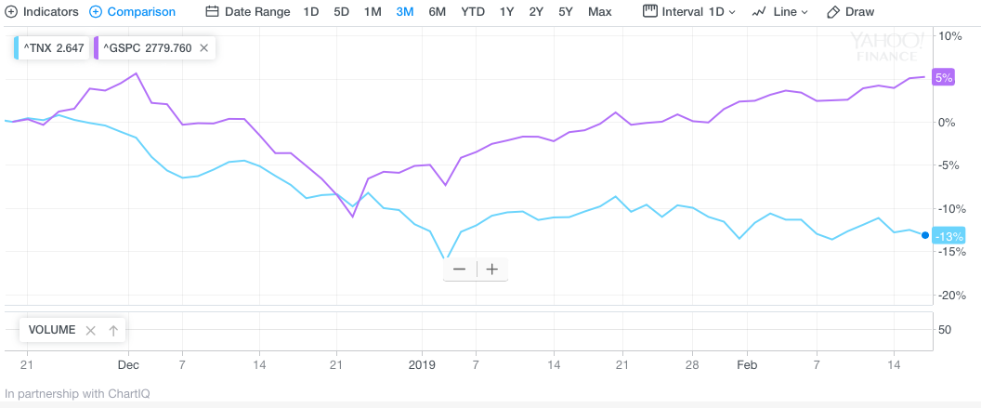Close the VOLUME panel
The width and height of the screenshot is (981, 408).
coord(90,330)
